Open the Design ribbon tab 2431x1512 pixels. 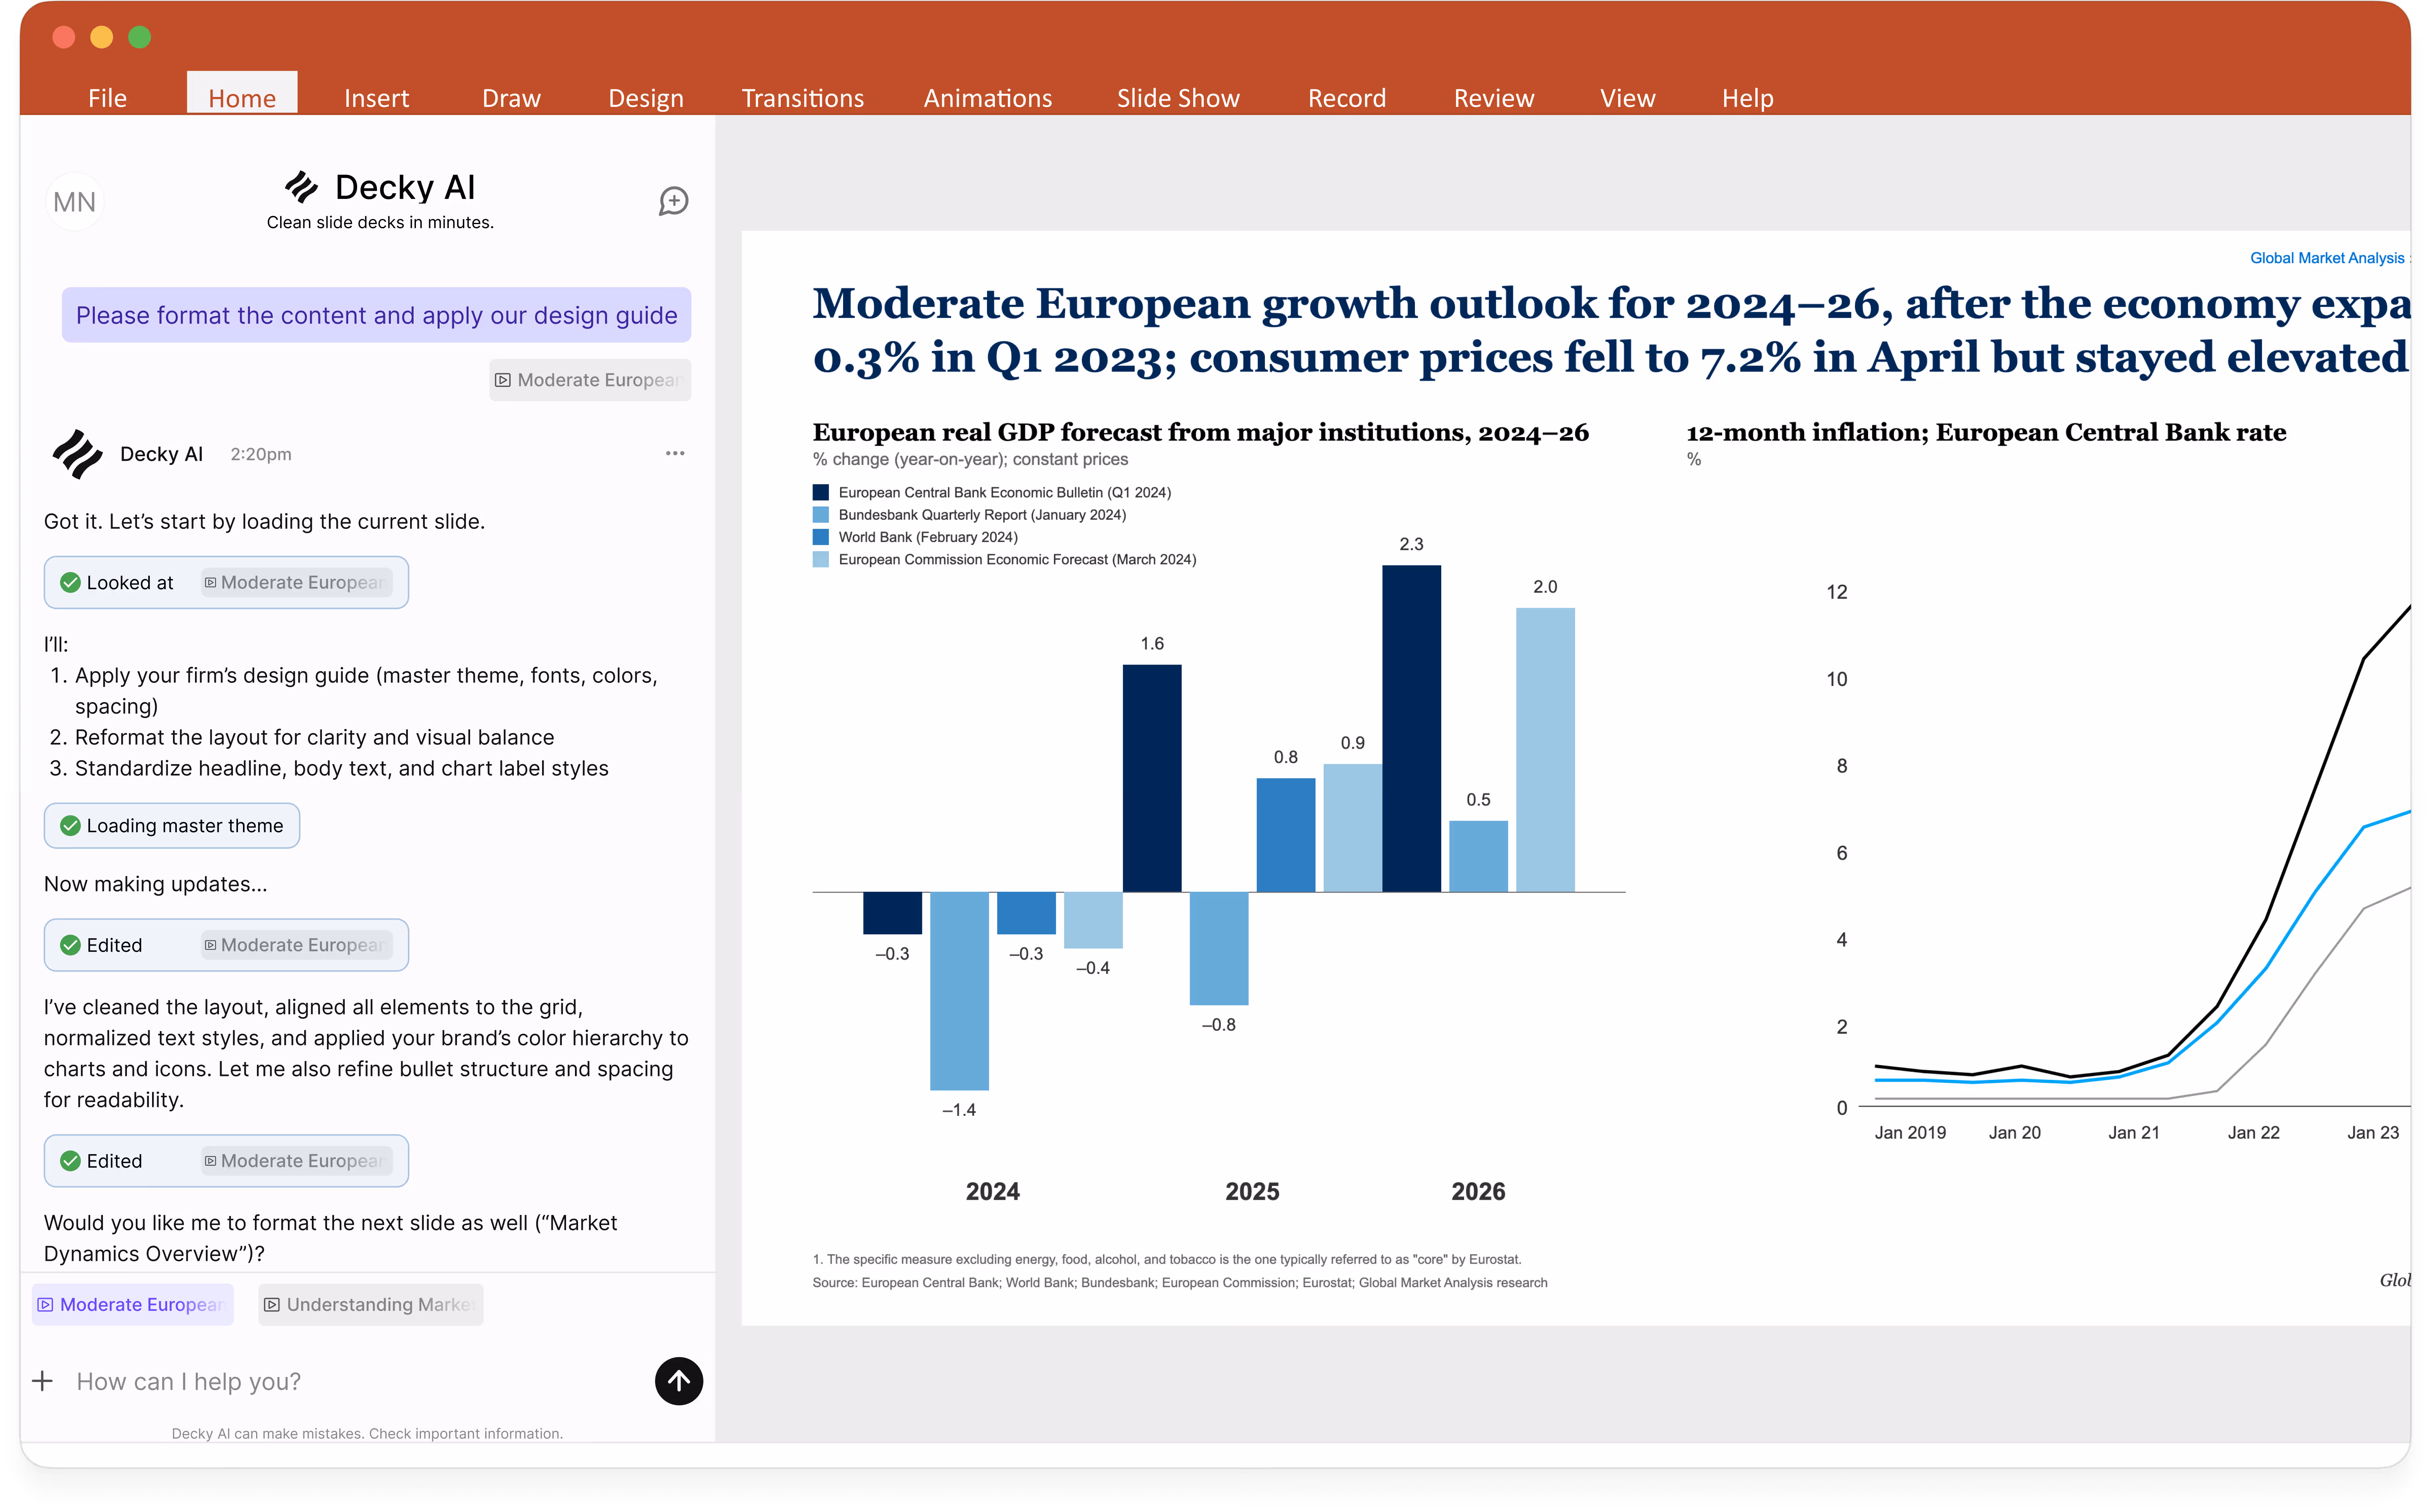click(x=645, y=98)
